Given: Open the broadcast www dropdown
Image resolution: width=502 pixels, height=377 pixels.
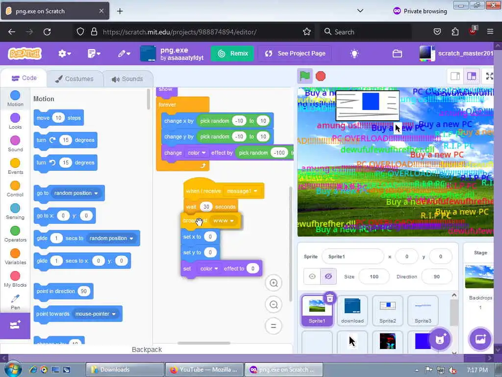Looking at the screenshot, I should 224,221.
